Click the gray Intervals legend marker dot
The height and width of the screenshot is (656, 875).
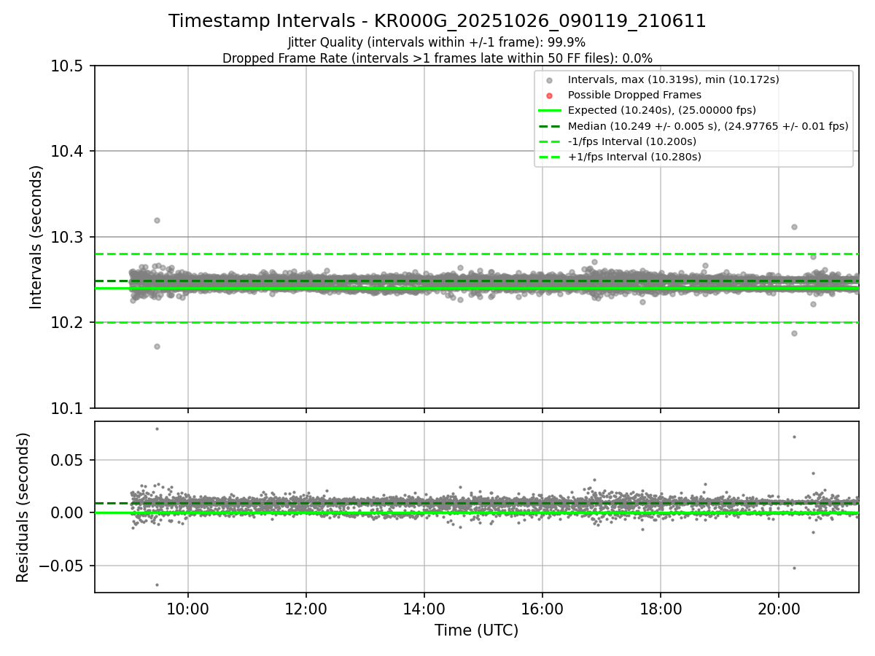click(550, 80)
